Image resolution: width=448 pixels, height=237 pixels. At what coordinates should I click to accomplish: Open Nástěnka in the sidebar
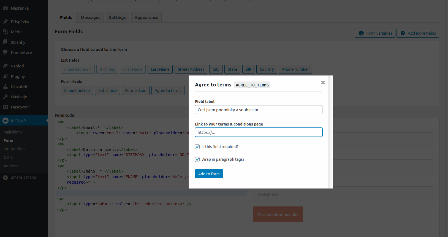(20, 8)
